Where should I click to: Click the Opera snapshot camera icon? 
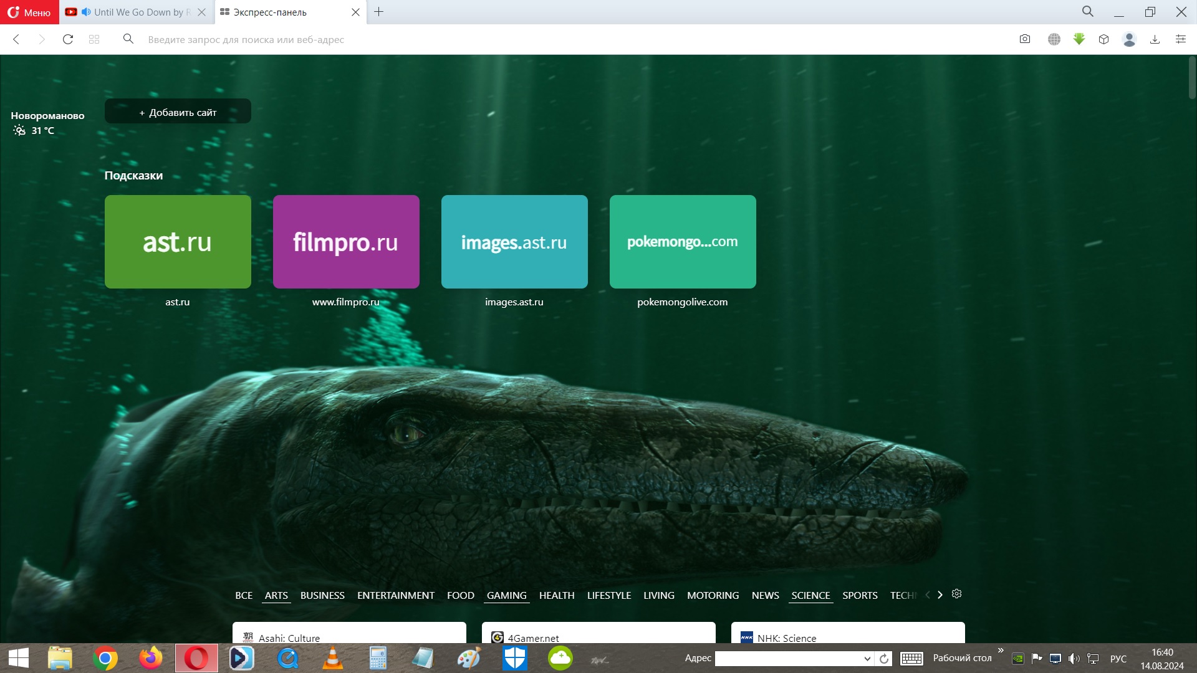[1025, 39]
